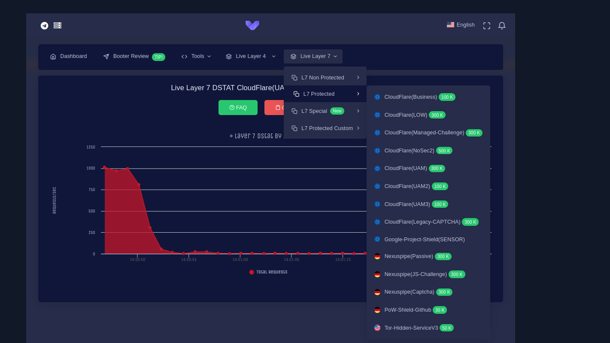Click the 50 K badge on Tor-Hidden-ServiceV3
This screenshot has width=610, height=343.
tap(446, 328)
